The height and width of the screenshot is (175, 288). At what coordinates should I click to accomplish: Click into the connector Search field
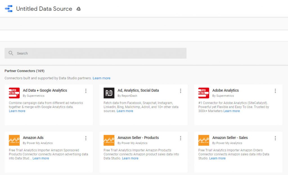[x=96, y=53]
